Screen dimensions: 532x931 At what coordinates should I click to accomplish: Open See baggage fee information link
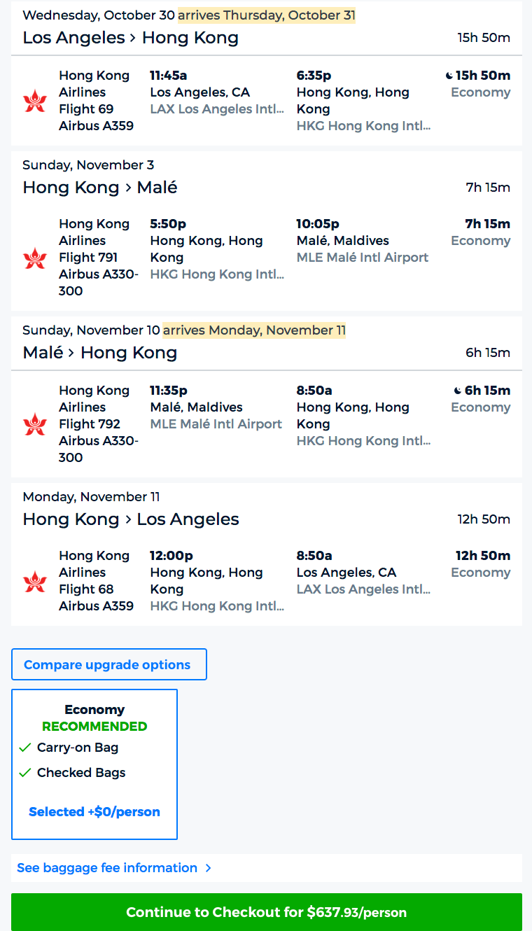click(107, 868)
